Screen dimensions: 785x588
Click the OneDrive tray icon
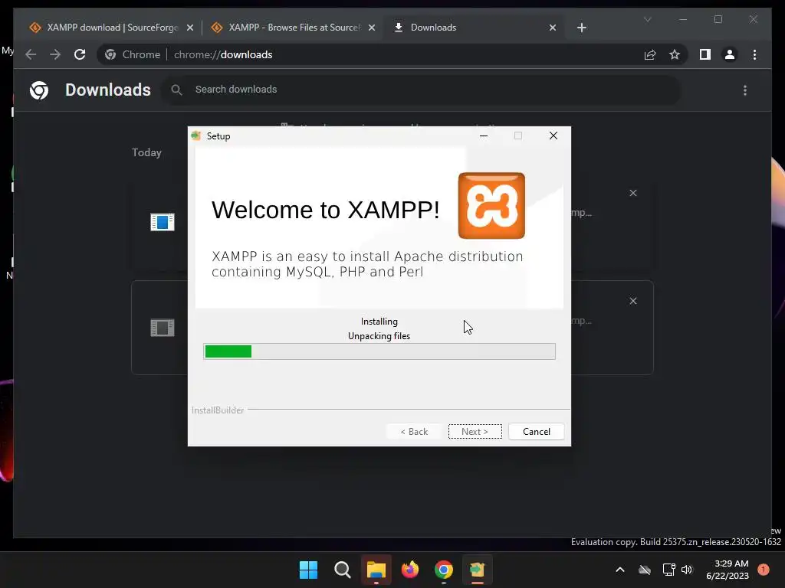click(645, 570)
